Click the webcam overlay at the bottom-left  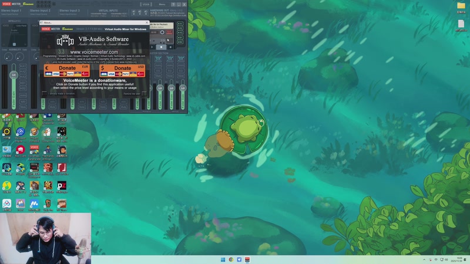pos(46,238)
